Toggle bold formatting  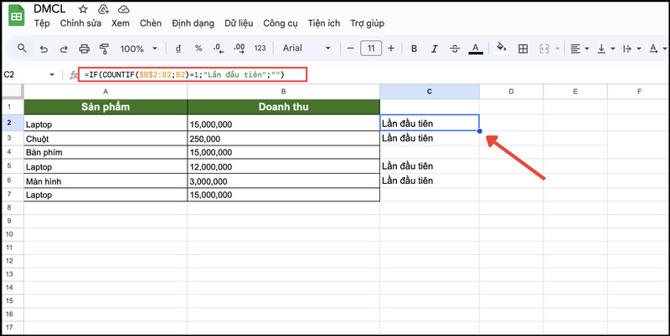(413, 48)
